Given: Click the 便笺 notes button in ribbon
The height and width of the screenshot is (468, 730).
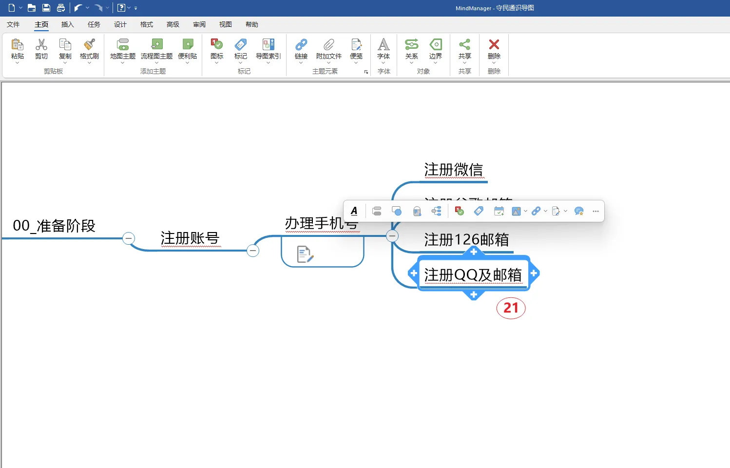Looking at the screenshot, I should [x=356, y=50].
